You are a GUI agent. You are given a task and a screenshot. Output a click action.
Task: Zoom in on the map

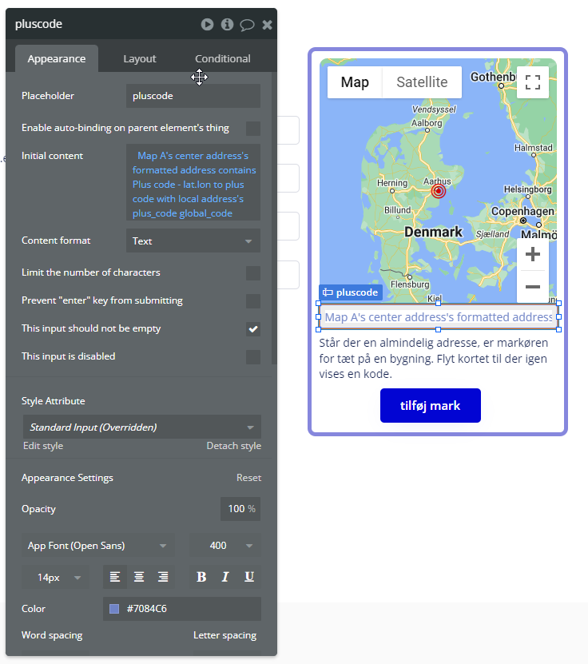tap(533, 254)
